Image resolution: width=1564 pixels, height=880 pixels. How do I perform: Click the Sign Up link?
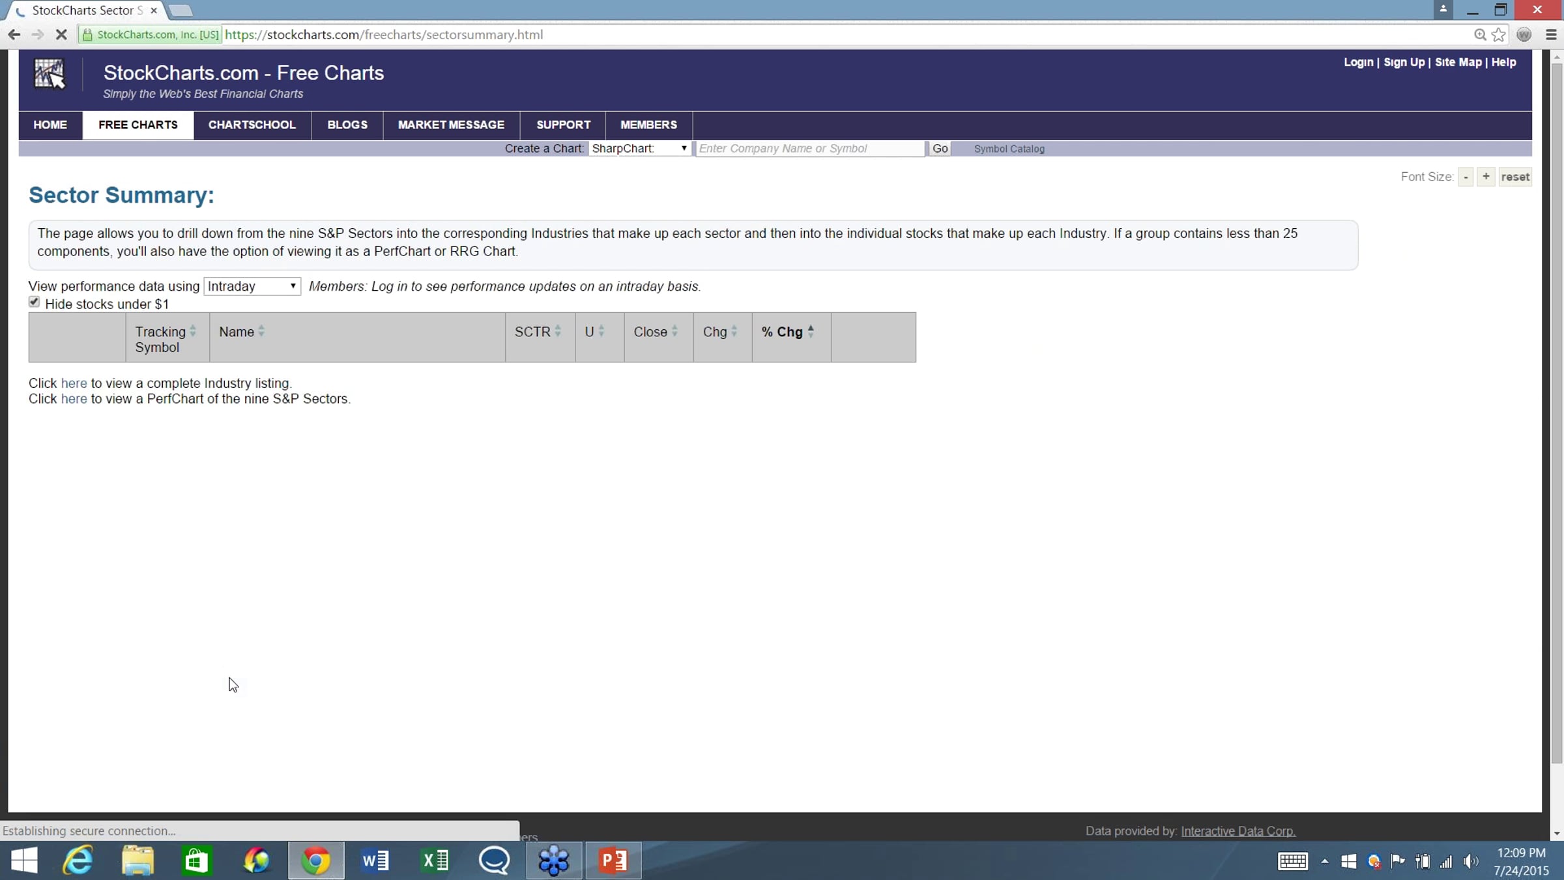[1404, 63]
